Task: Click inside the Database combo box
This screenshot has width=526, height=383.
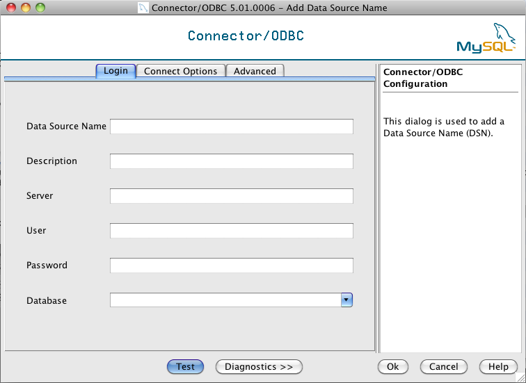Action: point(225,300)
